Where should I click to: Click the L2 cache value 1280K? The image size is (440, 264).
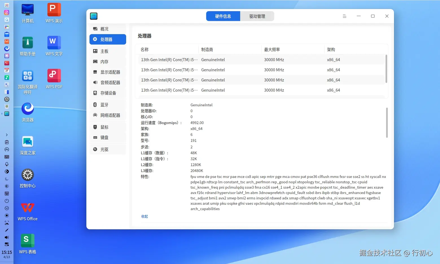coord(196,165)
